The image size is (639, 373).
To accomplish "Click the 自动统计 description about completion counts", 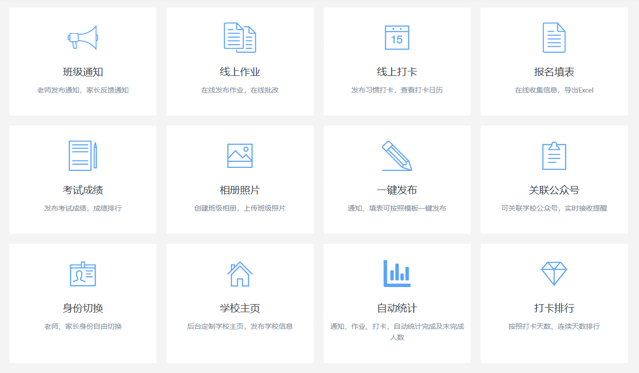I will point(397,330).
